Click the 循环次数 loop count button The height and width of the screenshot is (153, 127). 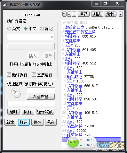click(x=45, y=112)
